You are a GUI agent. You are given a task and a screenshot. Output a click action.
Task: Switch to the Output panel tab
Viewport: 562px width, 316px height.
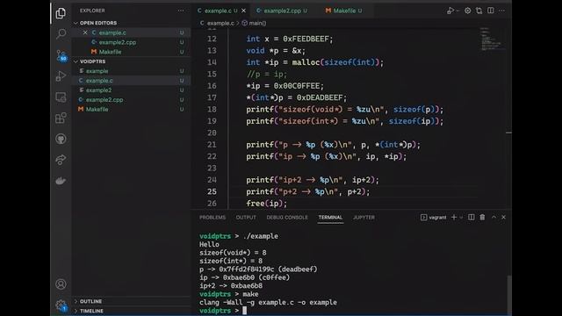246,218
